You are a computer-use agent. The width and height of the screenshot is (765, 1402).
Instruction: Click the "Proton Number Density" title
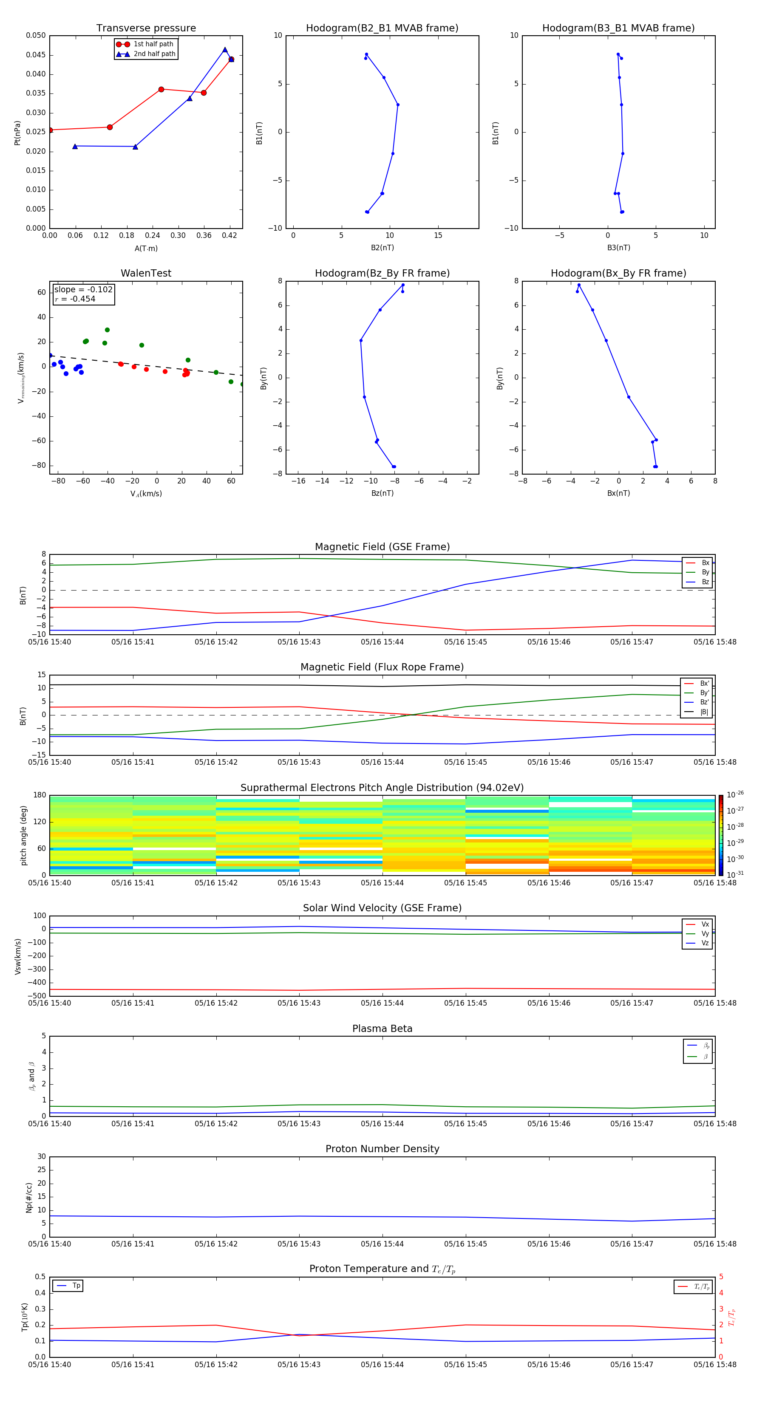coord(382,1149)
